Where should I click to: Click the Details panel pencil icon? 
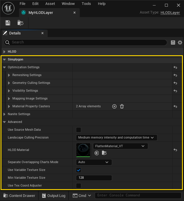(5, 33)
